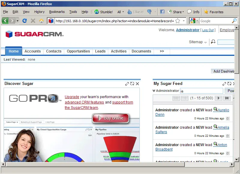Open the back/forward history dropdown arrow
The height and width of the screenshot is (174, 240).
click(18, 21)
